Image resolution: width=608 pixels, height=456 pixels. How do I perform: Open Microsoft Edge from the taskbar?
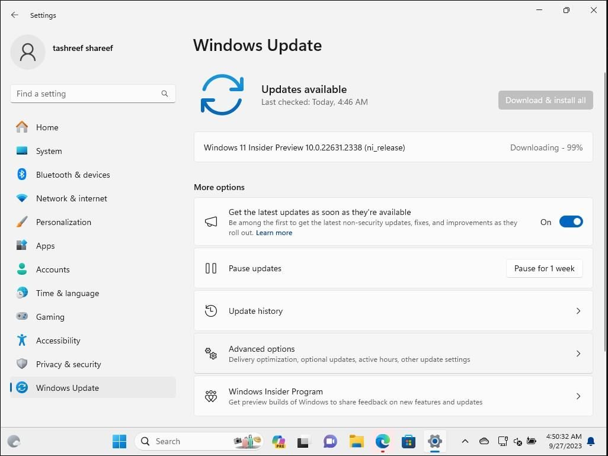point(382,441)
